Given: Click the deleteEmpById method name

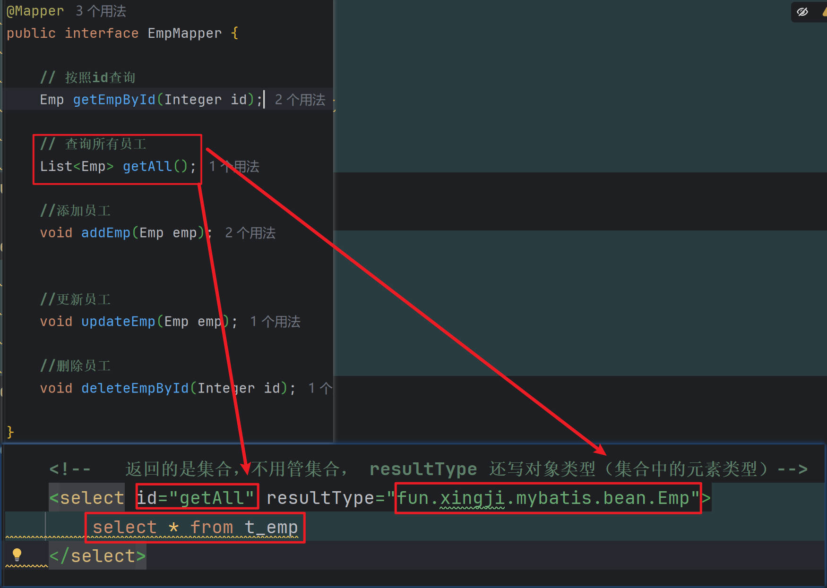Looking at the screenshot, I should pyautogui.click(x=135, y=388).
